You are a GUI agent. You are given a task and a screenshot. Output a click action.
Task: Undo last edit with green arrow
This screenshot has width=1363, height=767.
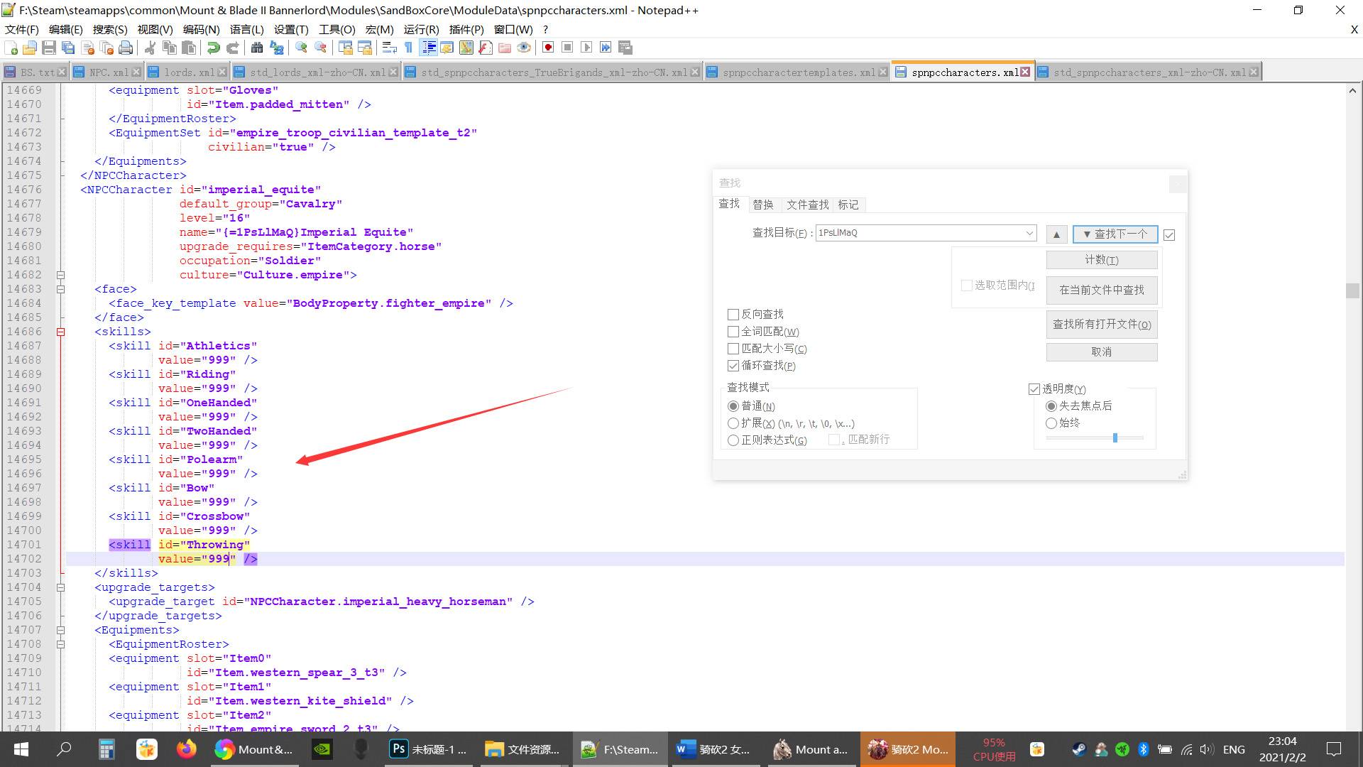coord(213,48)
